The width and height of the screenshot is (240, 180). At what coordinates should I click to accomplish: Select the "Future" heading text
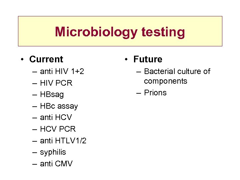pyautogui.click(x=148, y=59)
